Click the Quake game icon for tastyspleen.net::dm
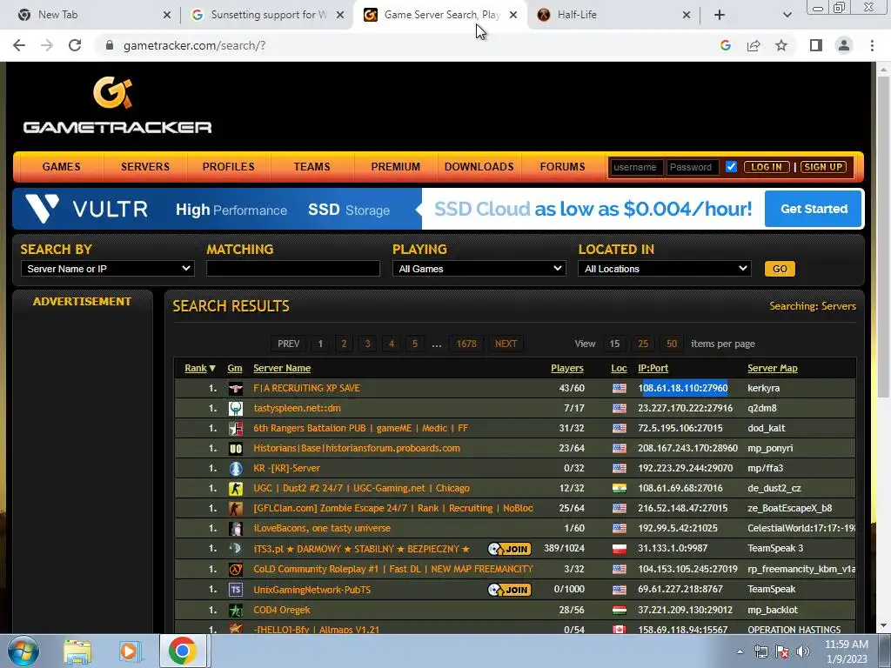 (x=235, y=409)
